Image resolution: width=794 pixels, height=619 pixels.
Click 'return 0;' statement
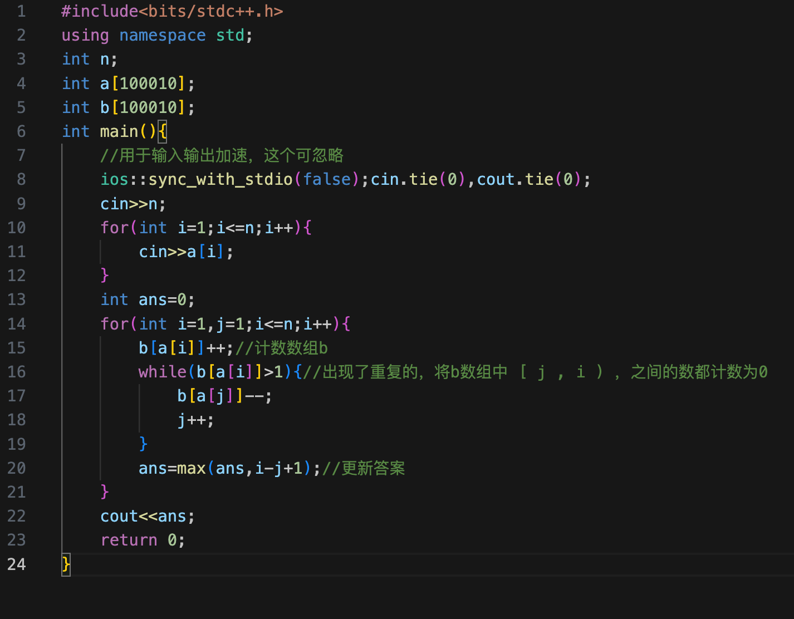tap(143, 540)
